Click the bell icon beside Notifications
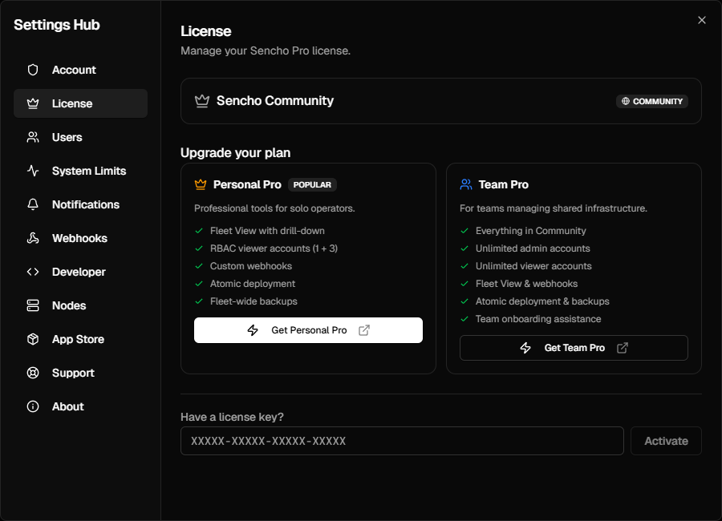Screen dimensions: 722x521 pyautogui.click(x=33, y=204)
